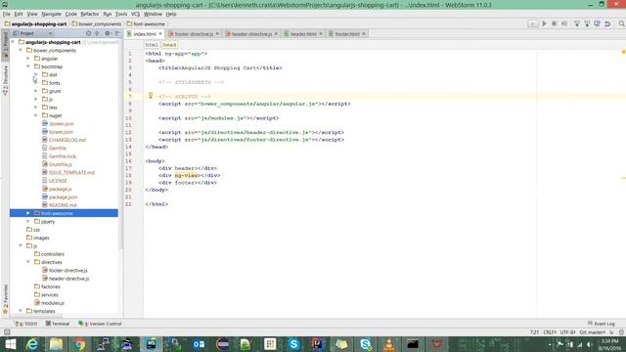Click Collapse All icon in Project panel
The image size is (626, 352).
click(x=97, y=33)
